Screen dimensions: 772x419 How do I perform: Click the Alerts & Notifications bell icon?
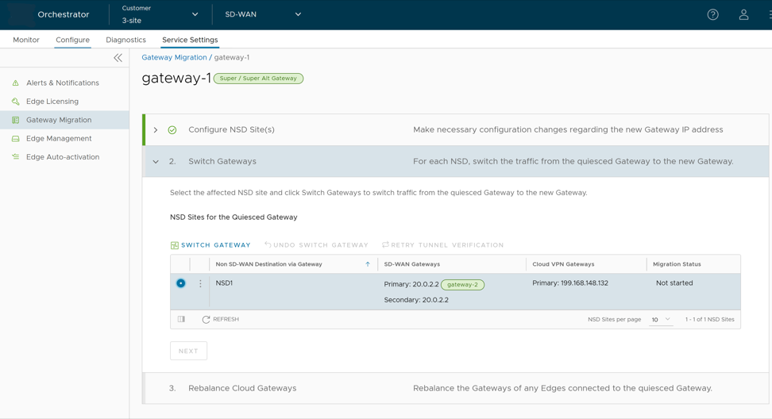pos(15,83)
